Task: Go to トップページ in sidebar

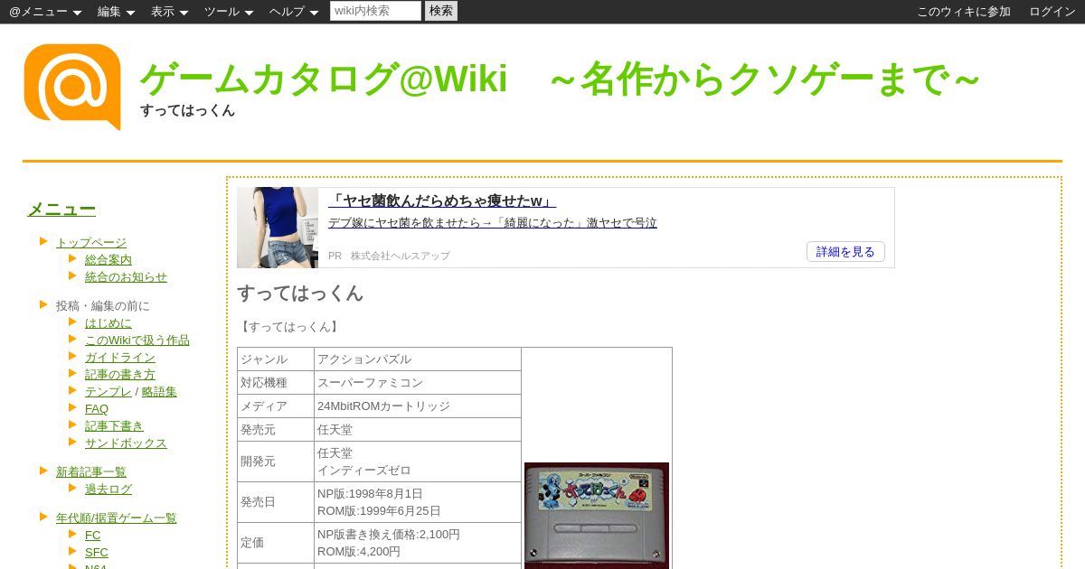Action: coord(91,242)
